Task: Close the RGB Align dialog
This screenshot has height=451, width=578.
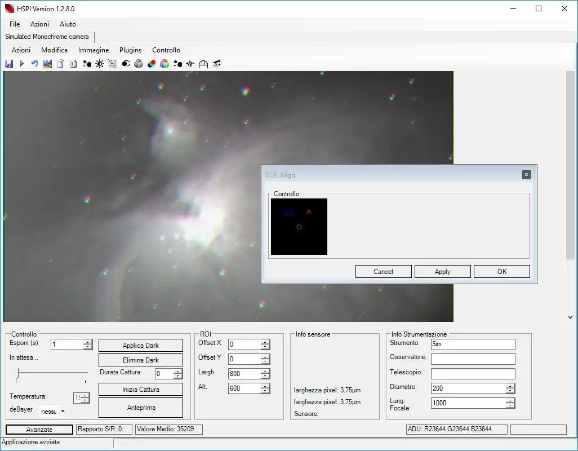Action: [526, 175]
